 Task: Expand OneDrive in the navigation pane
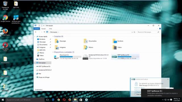click(35, 59)
